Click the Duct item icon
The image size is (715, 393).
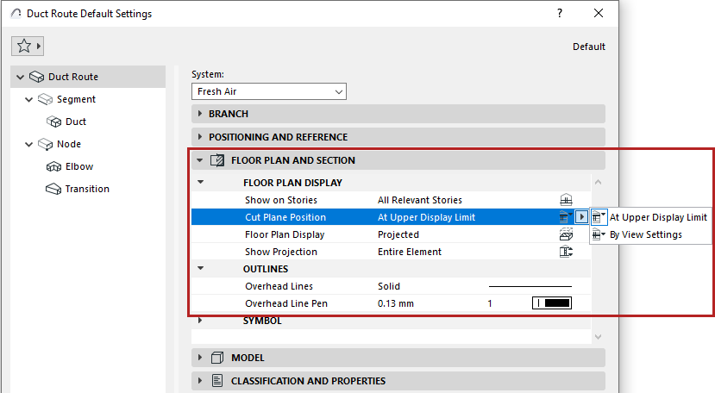[53, 122]
